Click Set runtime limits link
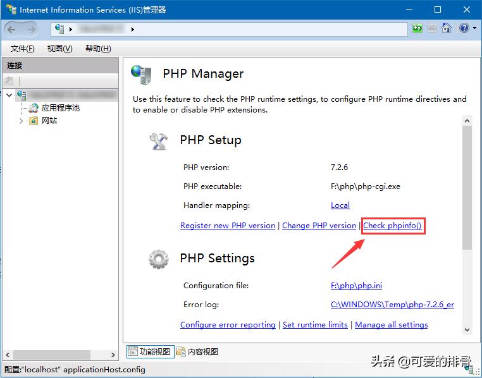This screenshot has height=378, width=482. pyautogui.click(x=315, y=325)
